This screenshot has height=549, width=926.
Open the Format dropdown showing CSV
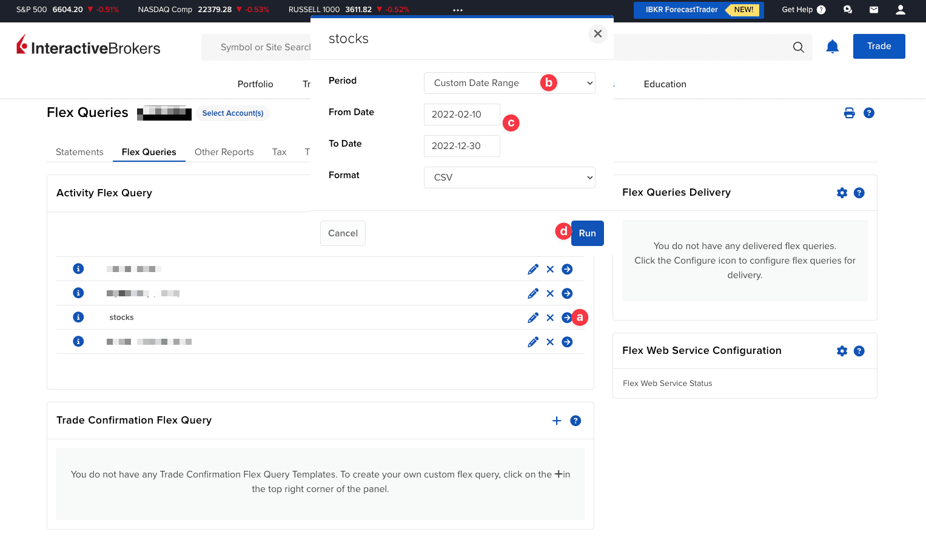509,178
